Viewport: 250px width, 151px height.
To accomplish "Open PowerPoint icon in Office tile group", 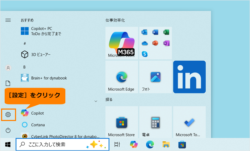I will 155,43.
